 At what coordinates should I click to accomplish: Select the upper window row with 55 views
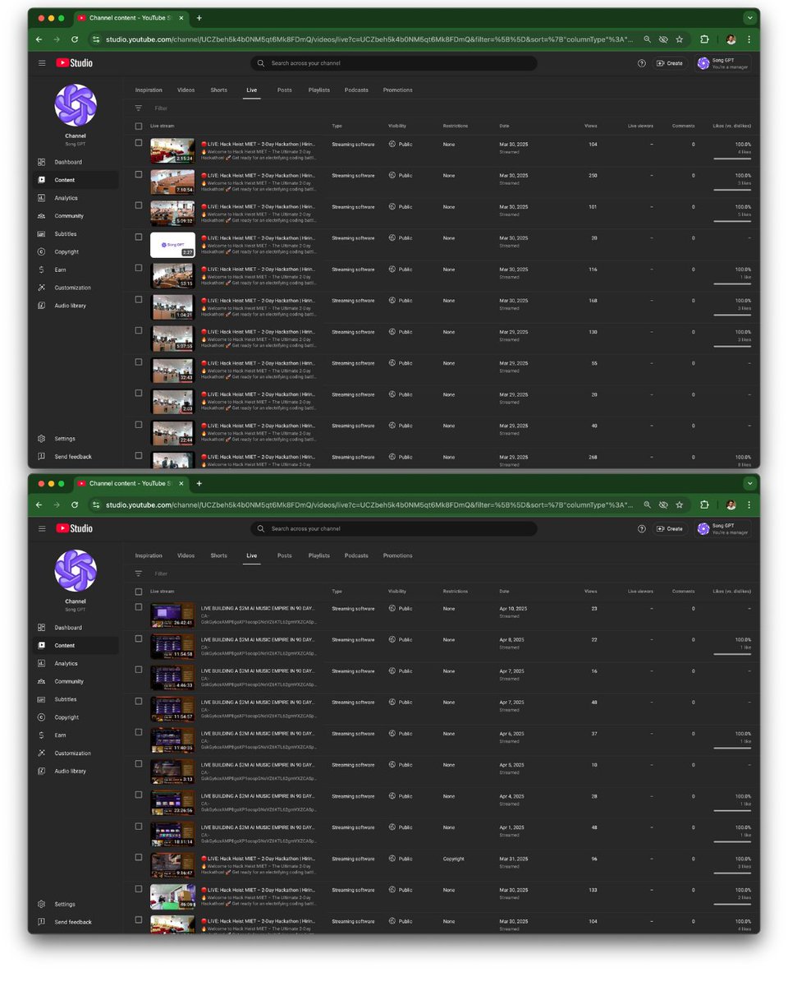(139, 362)
